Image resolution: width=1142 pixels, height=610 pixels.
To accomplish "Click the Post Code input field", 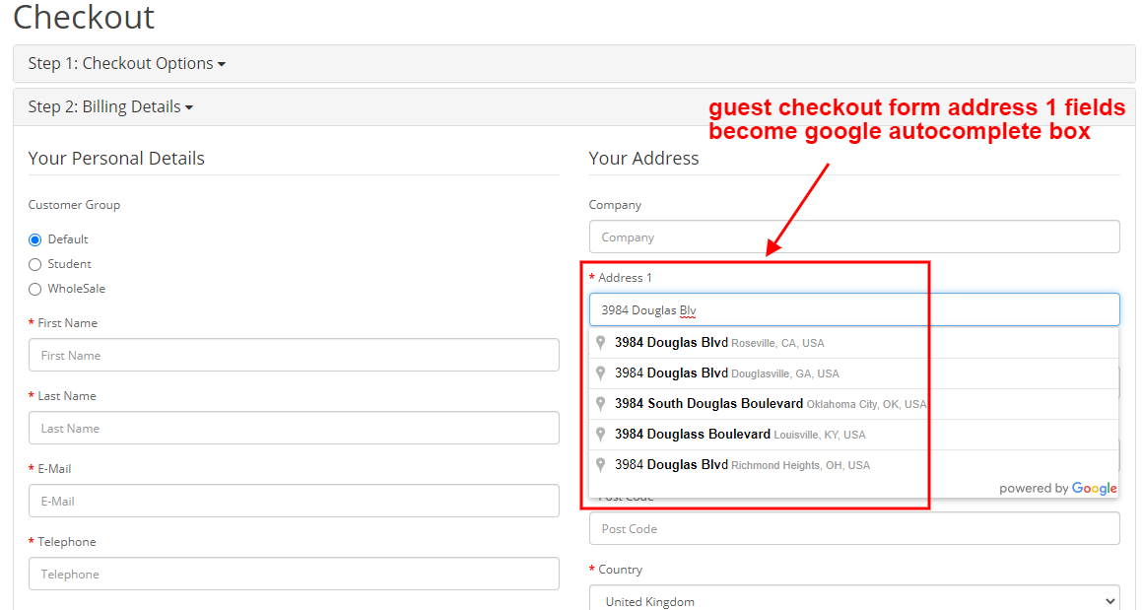I will pyautogui.click(x=853, y=528).
